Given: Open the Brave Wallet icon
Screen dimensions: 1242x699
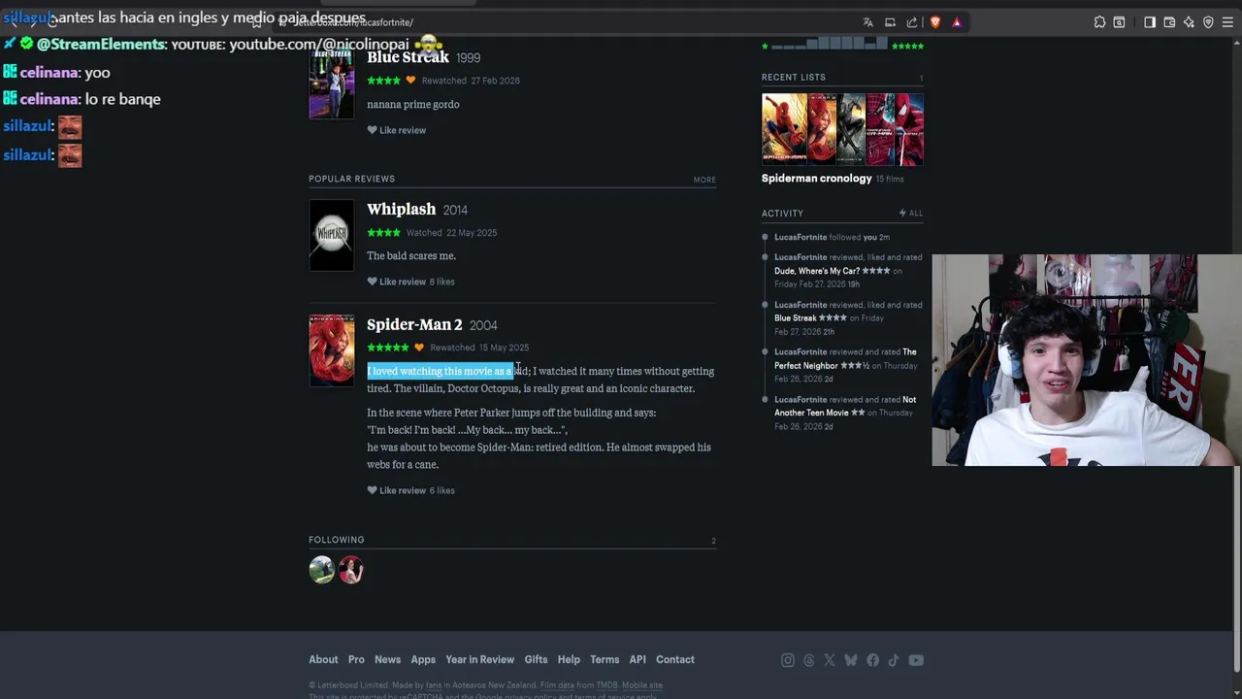Looking at the screenshot, I should tap(1169, 22).
